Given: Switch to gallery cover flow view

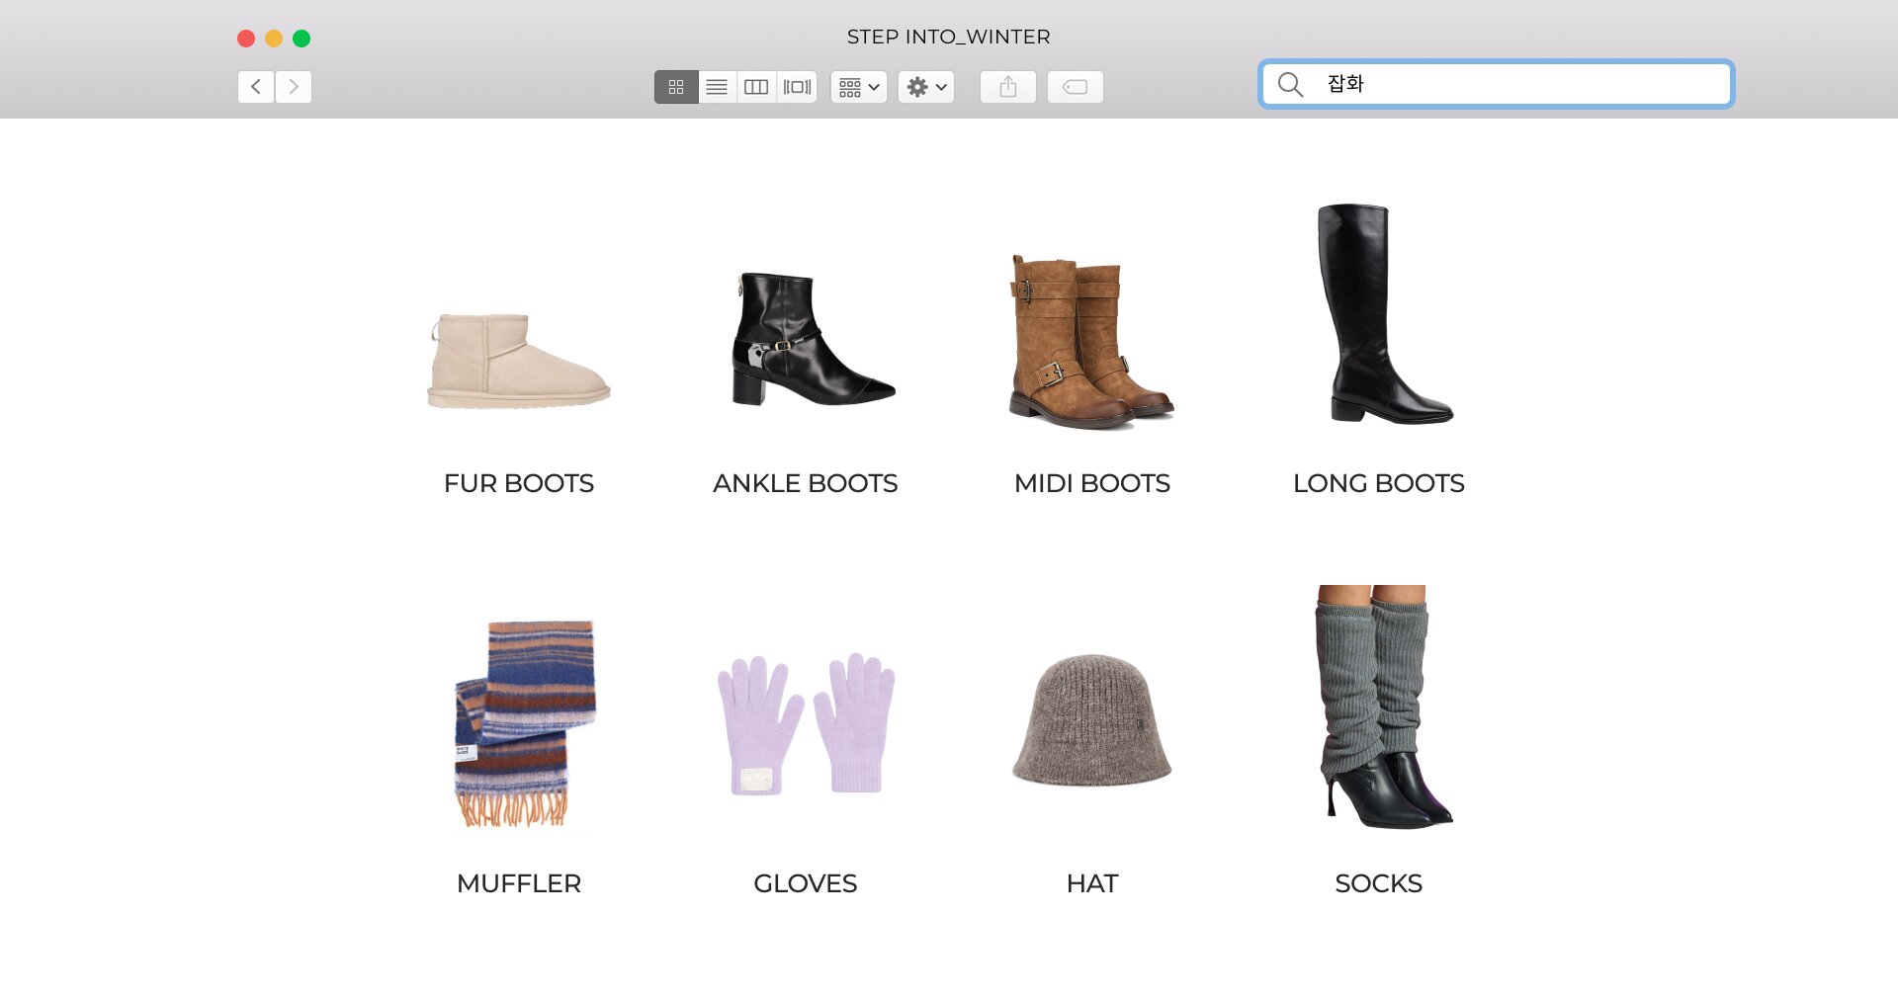Looking at the screenshot, I should [797, 87].
